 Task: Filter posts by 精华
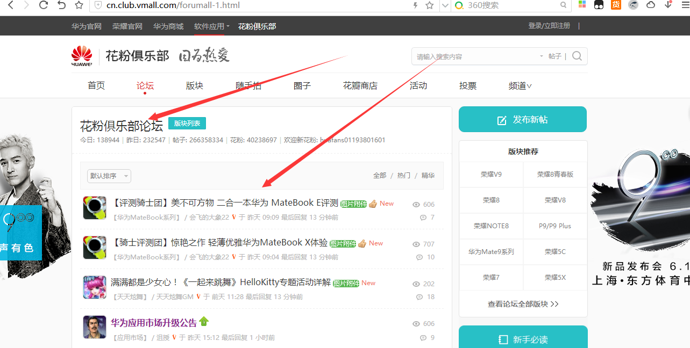(428, 176)
